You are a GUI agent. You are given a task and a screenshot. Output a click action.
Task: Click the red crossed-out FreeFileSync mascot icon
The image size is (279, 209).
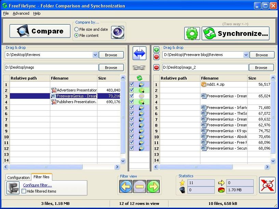(267, 185)
